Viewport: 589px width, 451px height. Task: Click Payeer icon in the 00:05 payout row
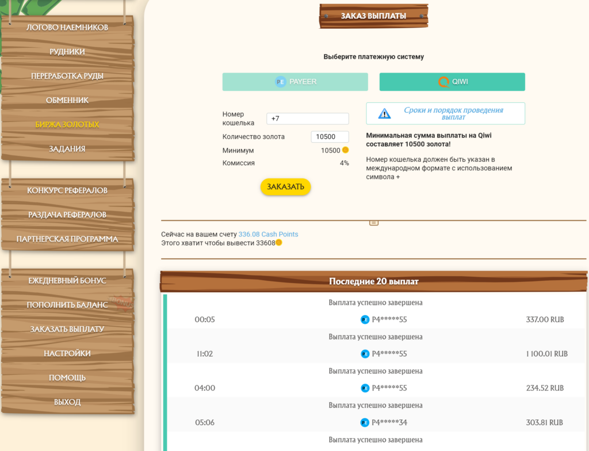[365, 319]
